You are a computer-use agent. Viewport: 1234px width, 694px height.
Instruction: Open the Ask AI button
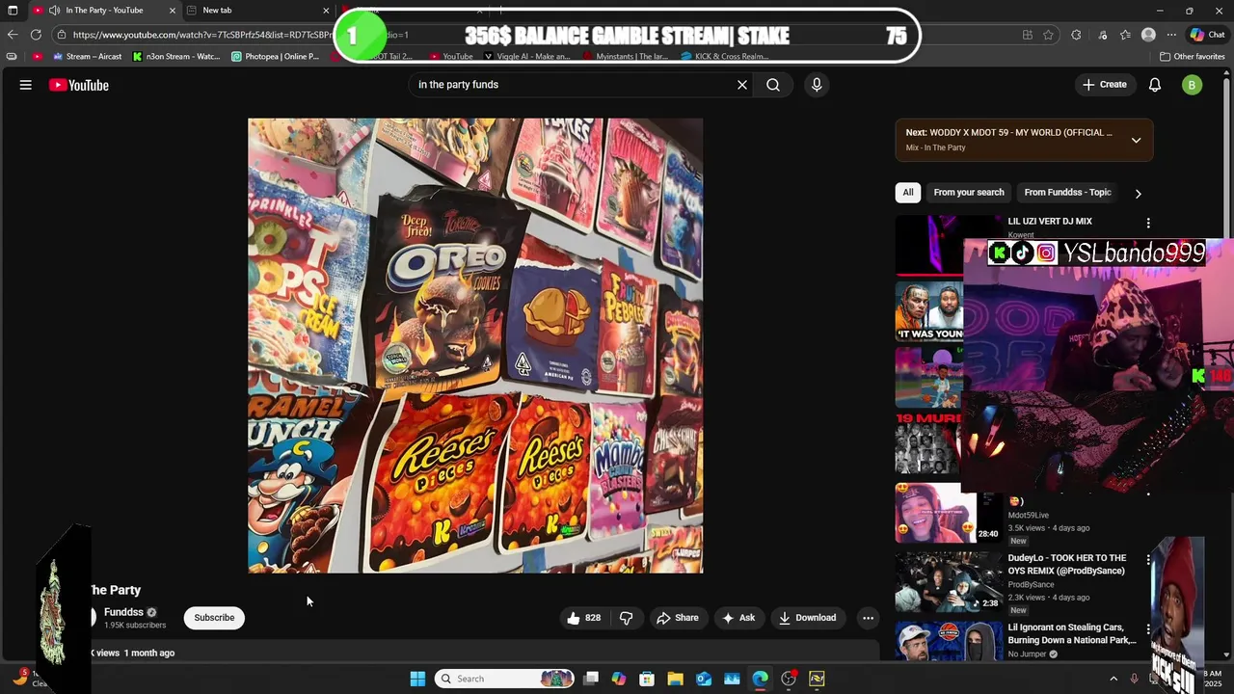[738, 618]
